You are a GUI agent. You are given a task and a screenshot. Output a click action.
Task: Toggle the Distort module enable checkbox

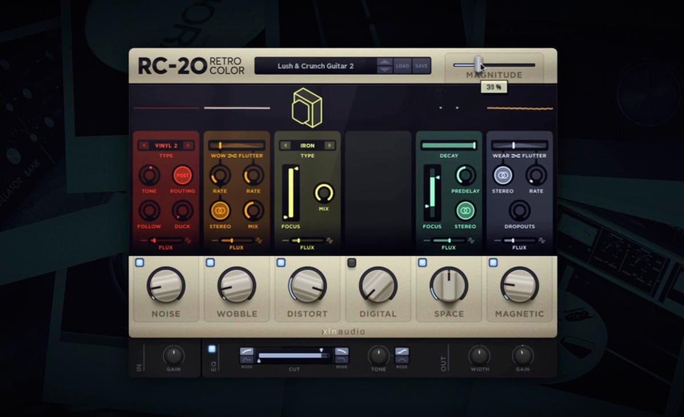point(281,262)
